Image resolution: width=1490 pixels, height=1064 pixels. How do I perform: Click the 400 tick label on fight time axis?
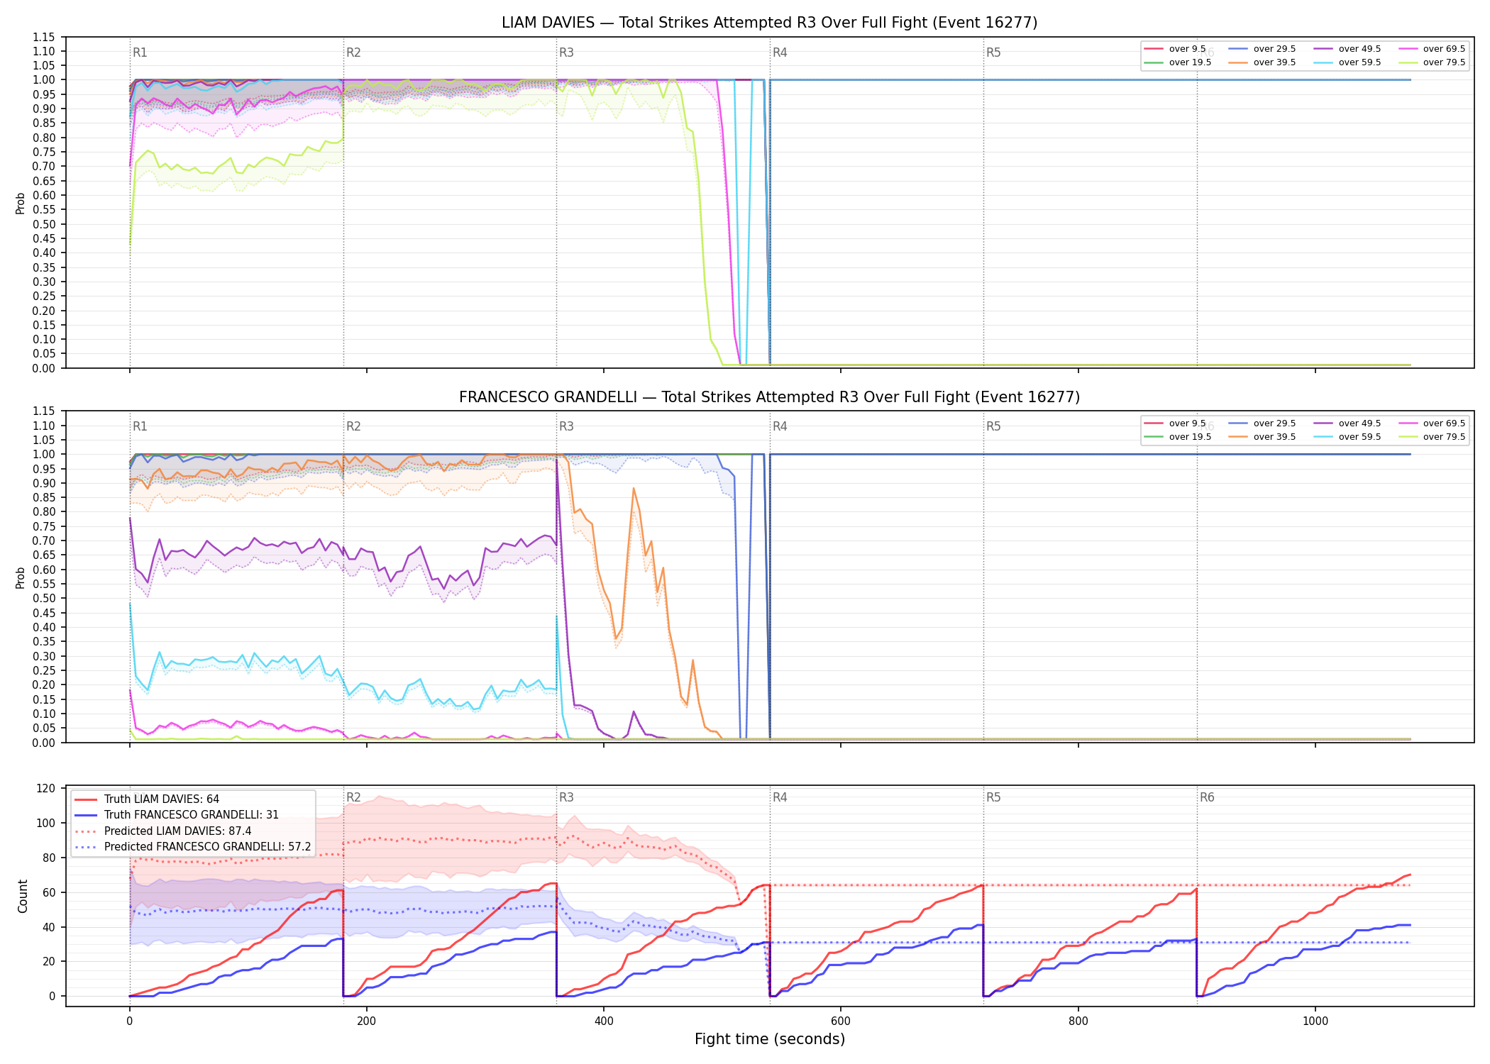(x=604, y=1021)
